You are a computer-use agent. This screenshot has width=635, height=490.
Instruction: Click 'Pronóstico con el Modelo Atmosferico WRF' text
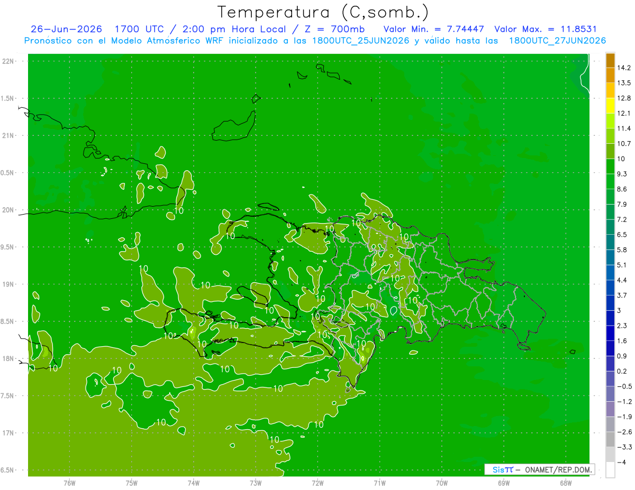coord(125,41)
